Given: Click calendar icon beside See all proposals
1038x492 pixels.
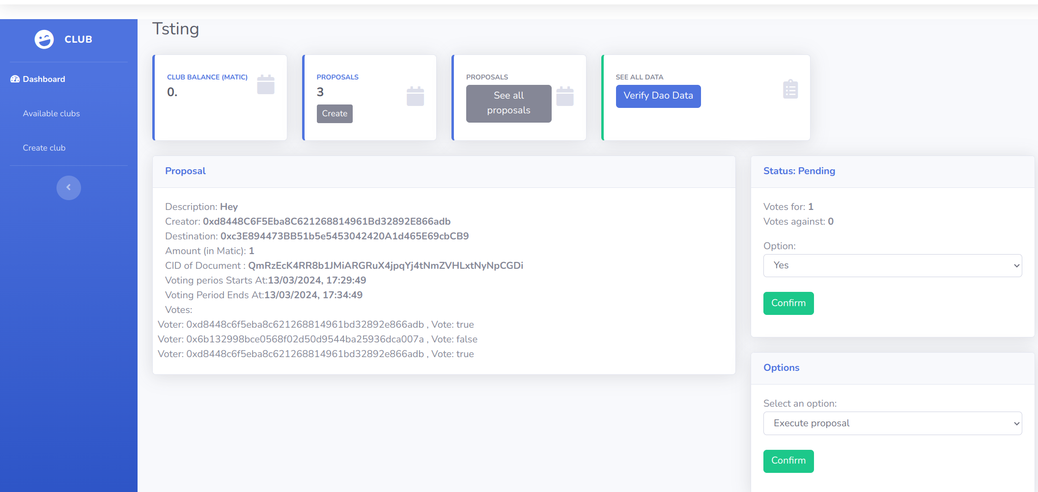Looking at the screenshot, I should [565, 96].
